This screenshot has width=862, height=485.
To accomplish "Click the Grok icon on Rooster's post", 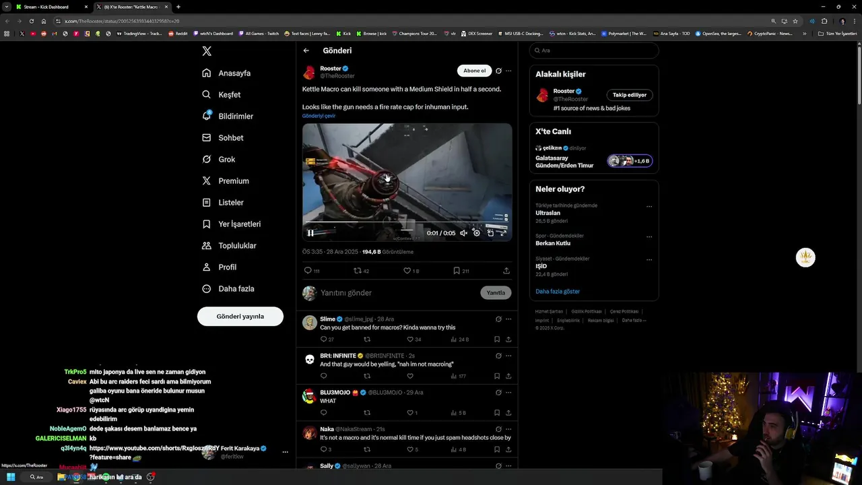I will tap(498, 71).
